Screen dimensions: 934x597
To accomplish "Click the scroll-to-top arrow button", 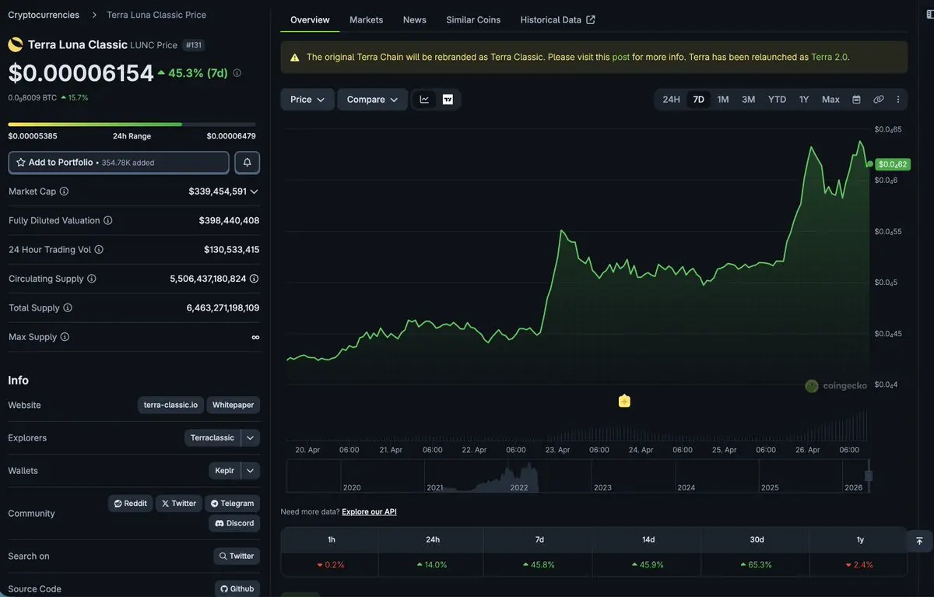I will tap(919, 540).
